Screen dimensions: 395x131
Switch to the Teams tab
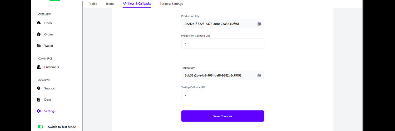coord(110,4)
